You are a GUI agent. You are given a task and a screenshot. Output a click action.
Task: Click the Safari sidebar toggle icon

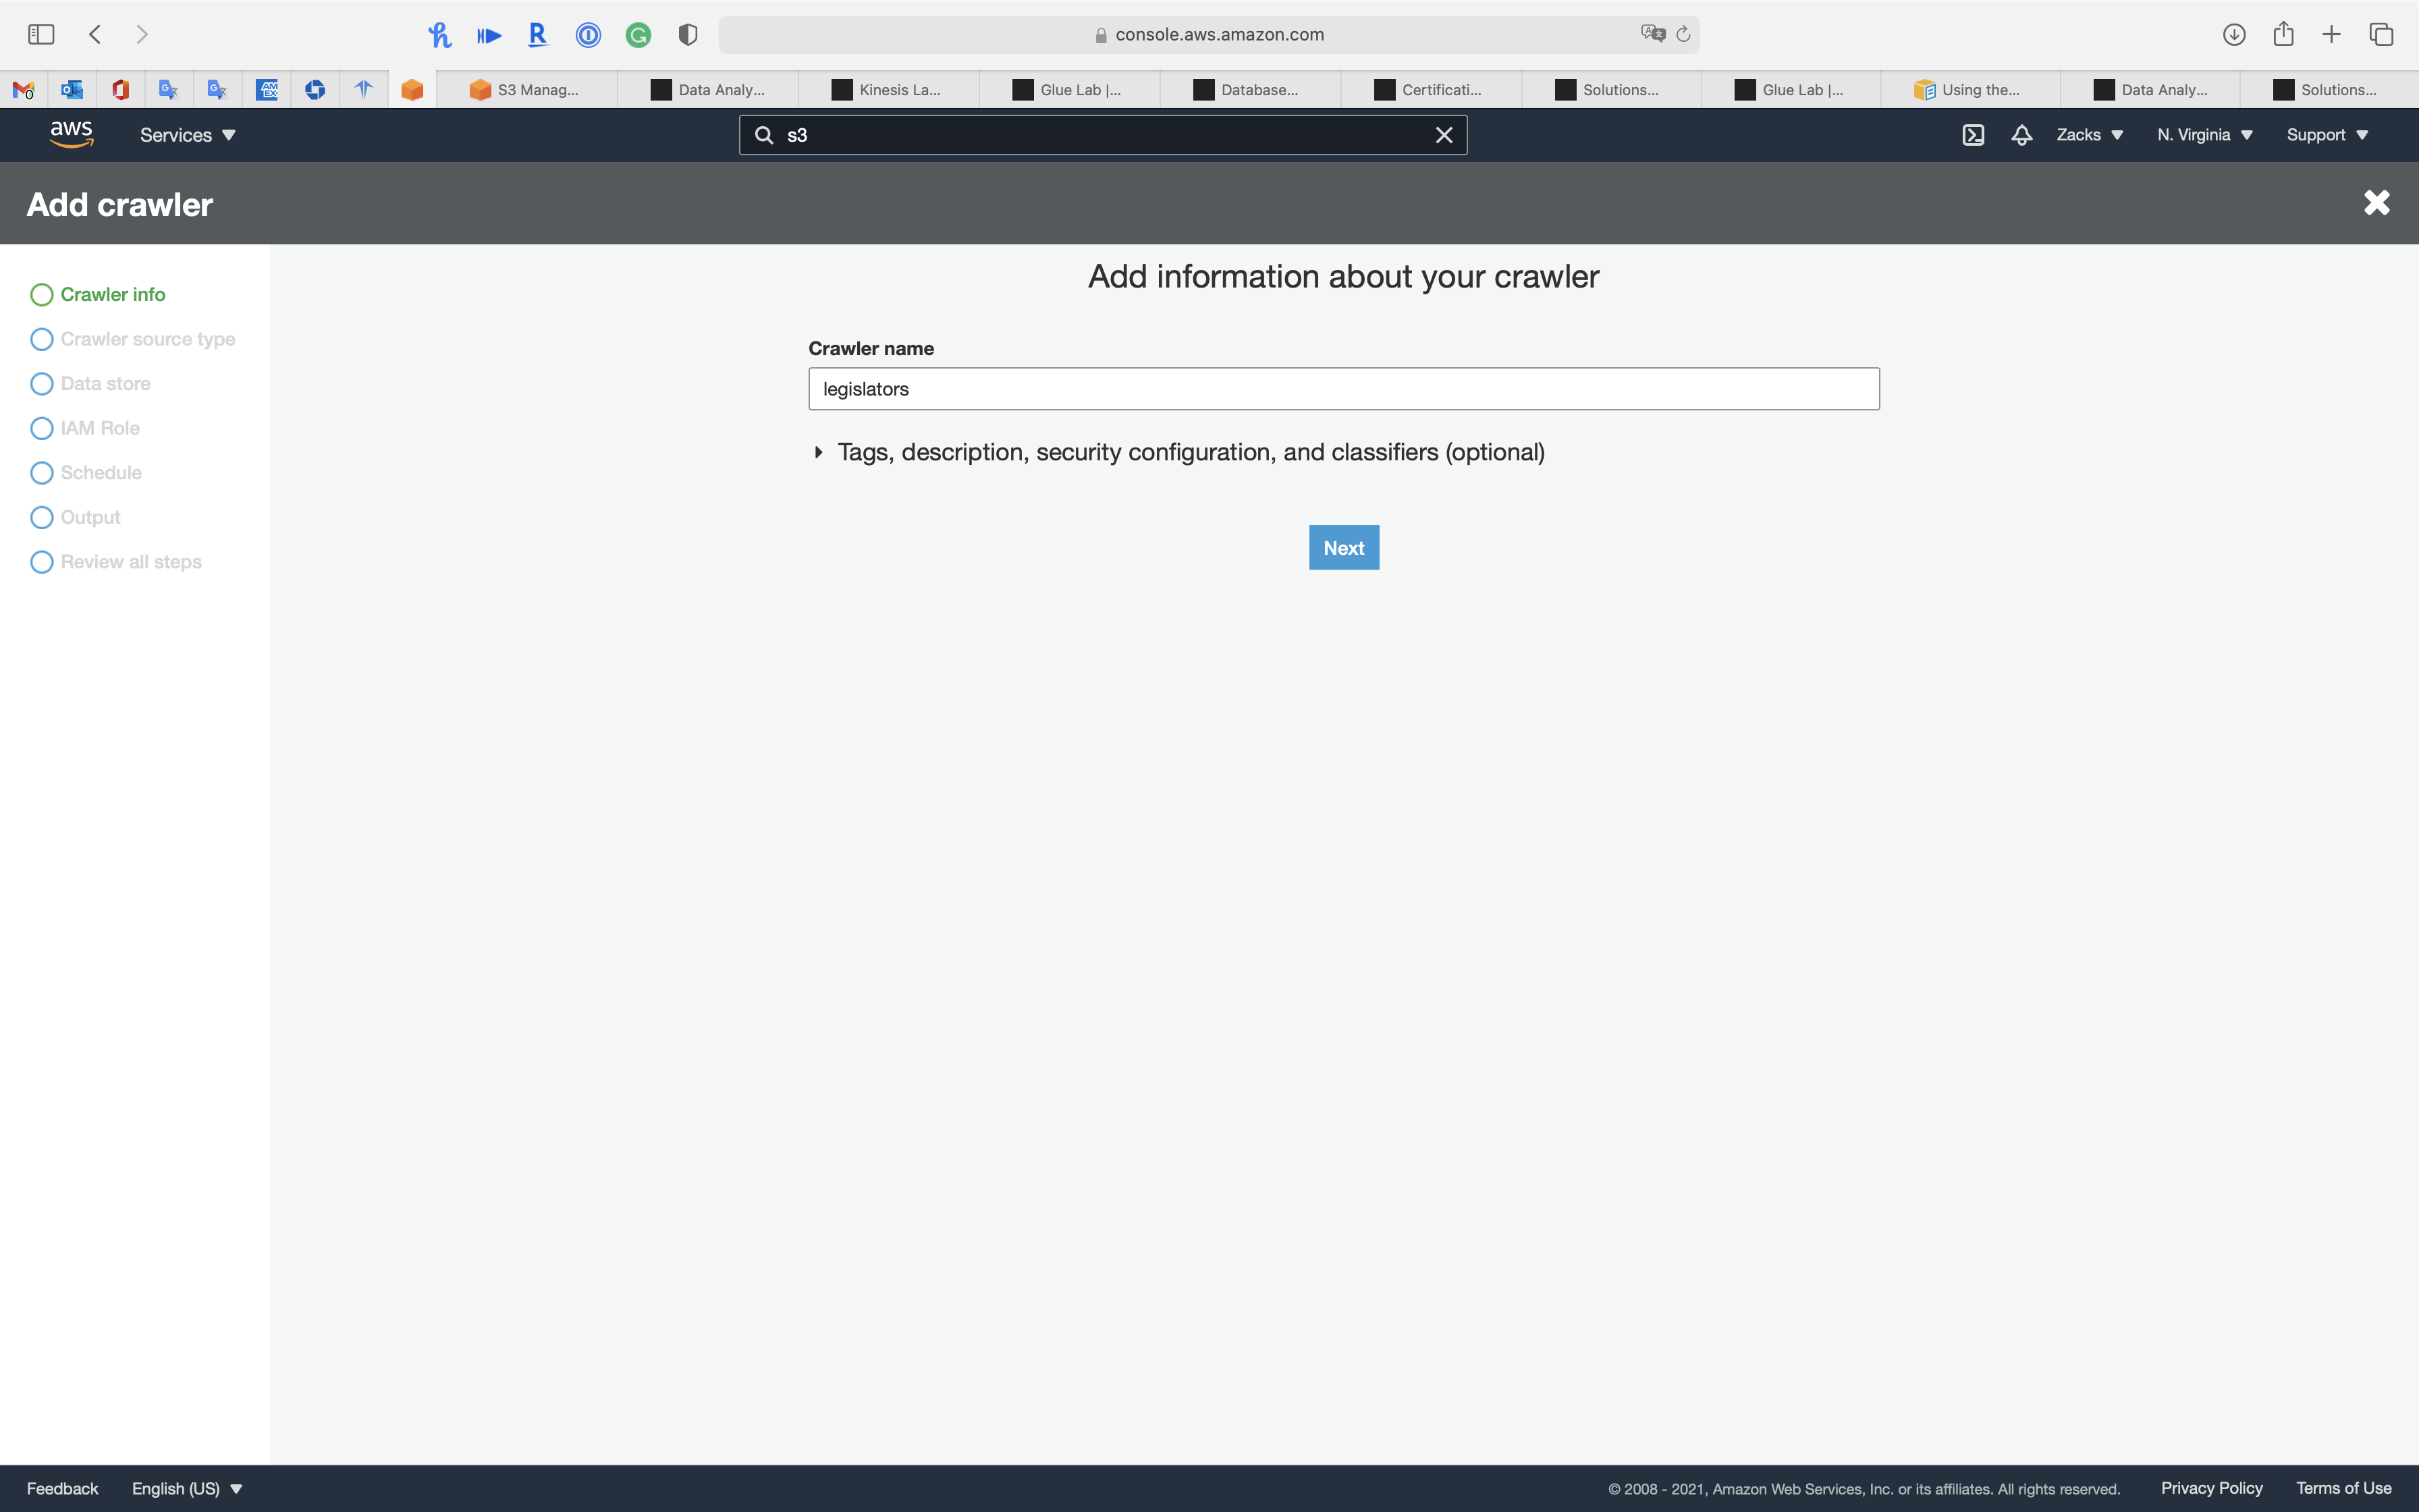click(41, 35)
